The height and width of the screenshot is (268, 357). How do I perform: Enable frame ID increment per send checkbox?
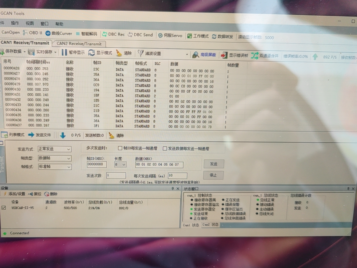(x=120, y=148)
